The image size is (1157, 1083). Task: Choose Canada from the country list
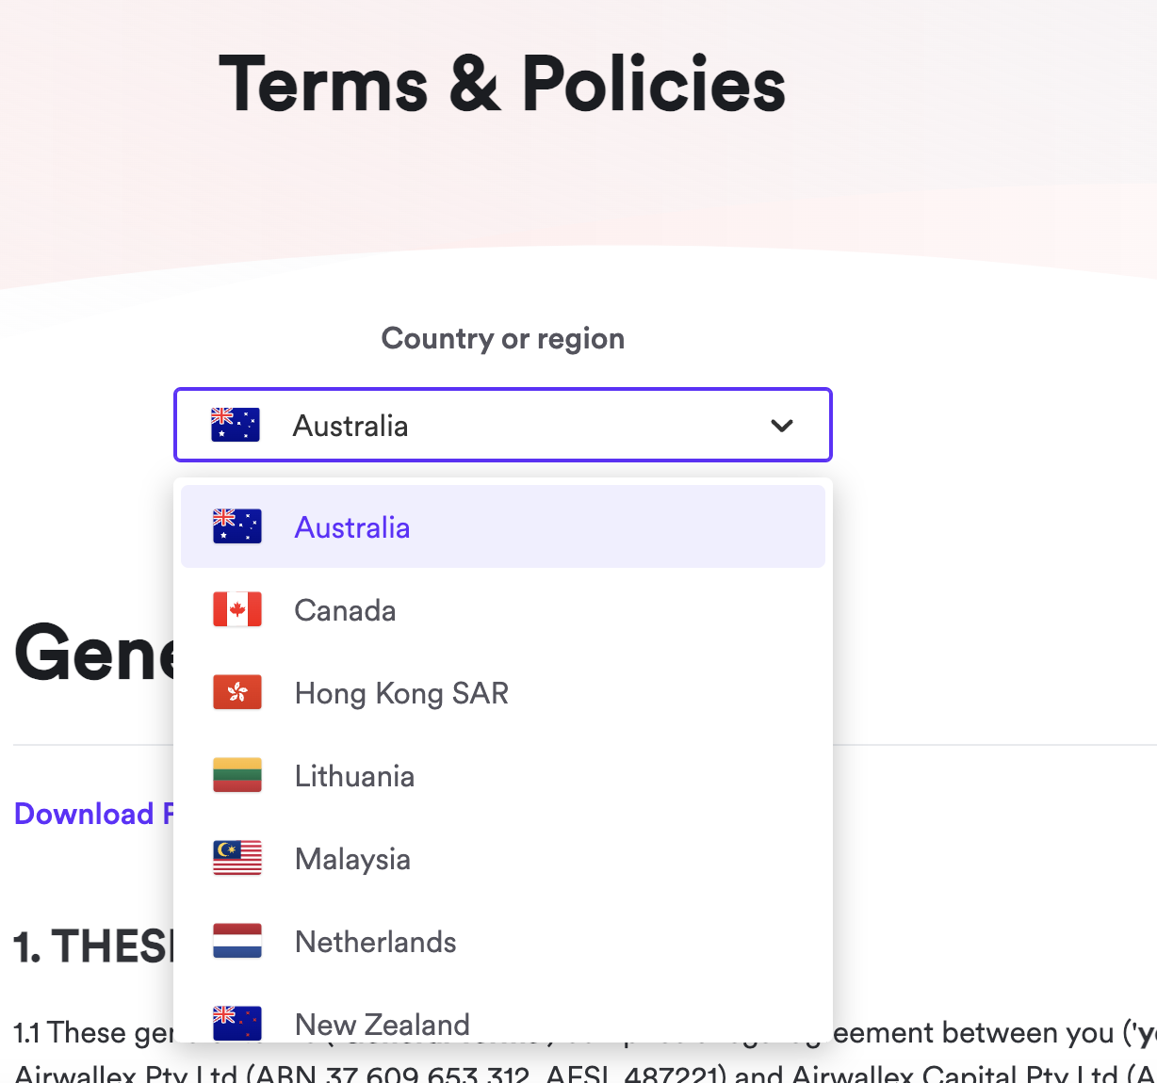pos(503,609)
